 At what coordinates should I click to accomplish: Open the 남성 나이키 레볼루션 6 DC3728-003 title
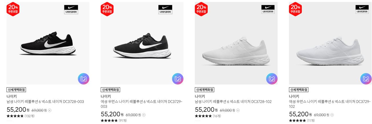pyautogui.click(x=45, y=102)
